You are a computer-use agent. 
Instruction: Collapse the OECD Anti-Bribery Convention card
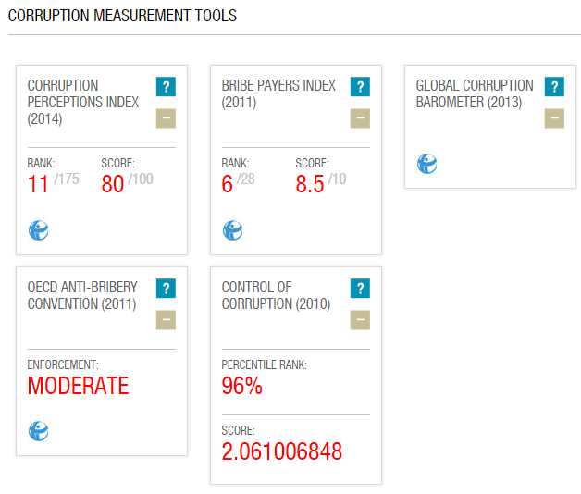tap(166, 320)
